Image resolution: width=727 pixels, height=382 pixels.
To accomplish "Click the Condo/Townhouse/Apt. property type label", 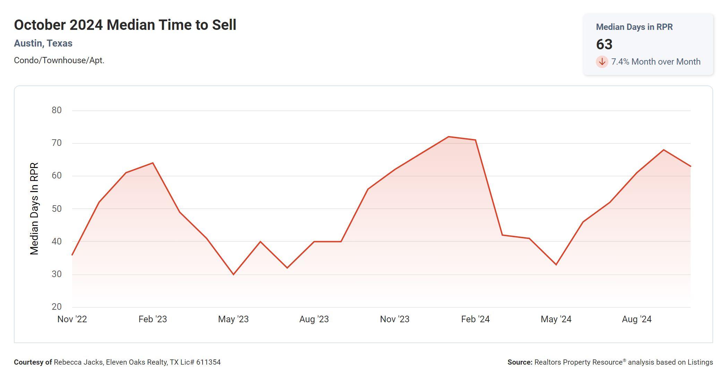I will coord(59,60).
